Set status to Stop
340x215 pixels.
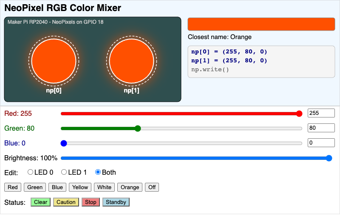pos(91,202)
